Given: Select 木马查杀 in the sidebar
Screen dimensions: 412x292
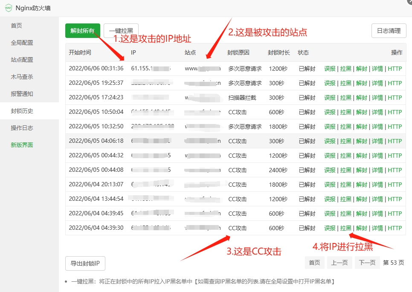Looking at the screenshot, I should click(22, 77).
